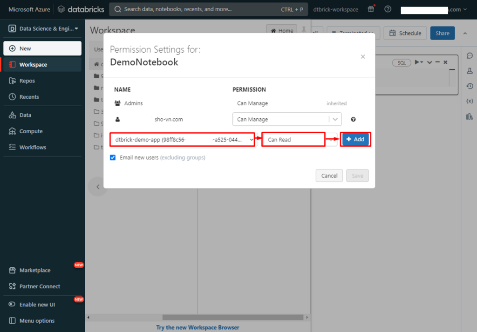This screenshot has width=477, height=332.
Task: Open the Compute sidebar item
Action: tap(42, 131)
